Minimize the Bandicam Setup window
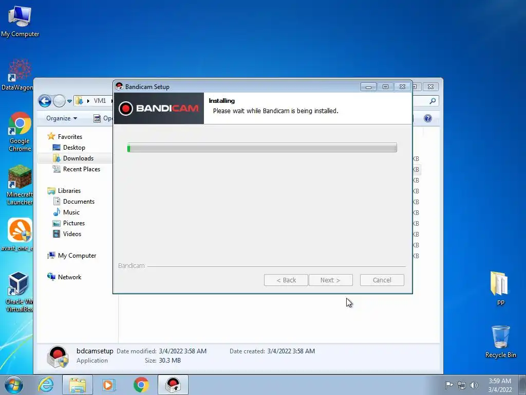The width and height of the screenshot is (526, 395). pos(368,86)
